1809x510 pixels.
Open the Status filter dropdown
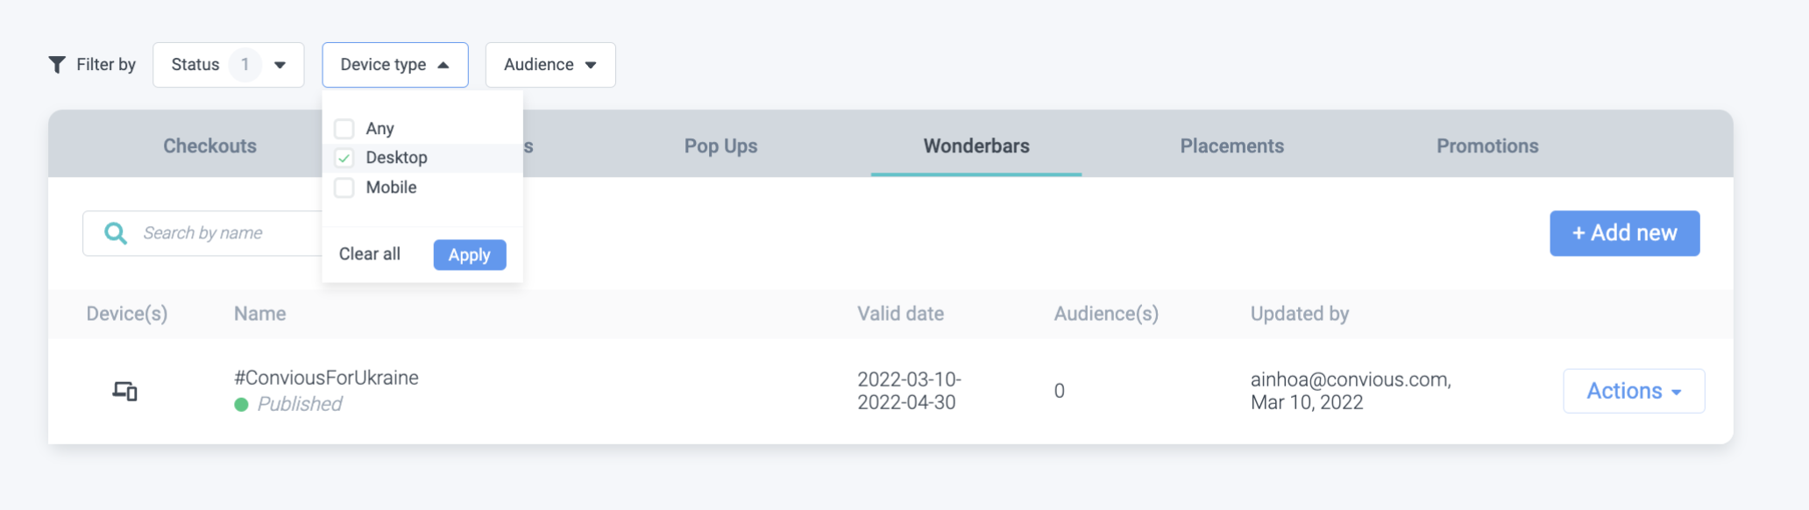228,65
